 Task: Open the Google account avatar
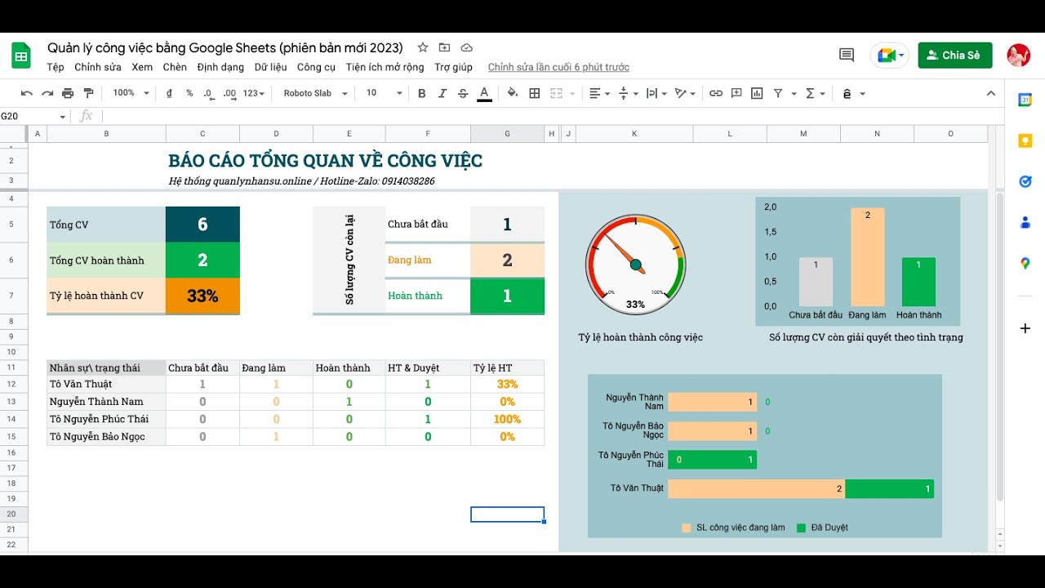(x=1018, y=55)
